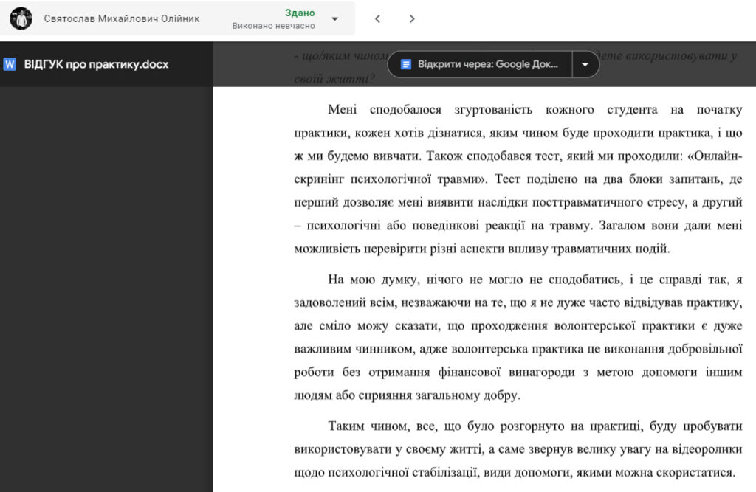This screenshot has width=756, height=492.
Task: Go to the next student submission
Action: pos(412,18)
